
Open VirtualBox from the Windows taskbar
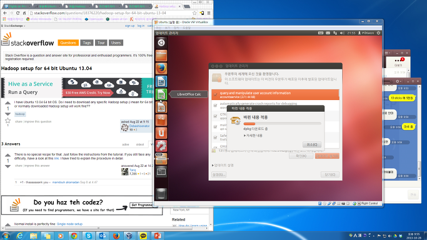click(129, 236)
